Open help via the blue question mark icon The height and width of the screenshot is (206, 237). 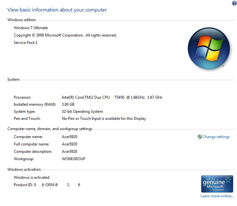234,3
